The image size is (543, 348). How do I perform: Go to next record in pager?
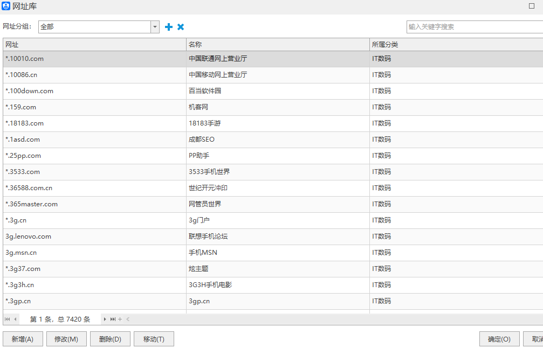coord(105,319)
